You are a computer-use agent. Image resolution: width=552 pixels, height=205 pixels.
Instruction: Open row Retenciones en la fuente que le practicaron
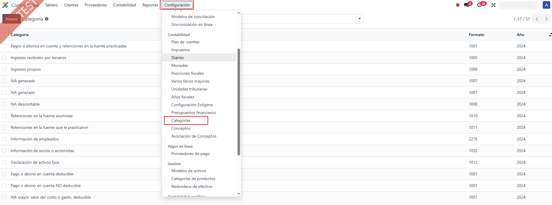tap(49, 127)
